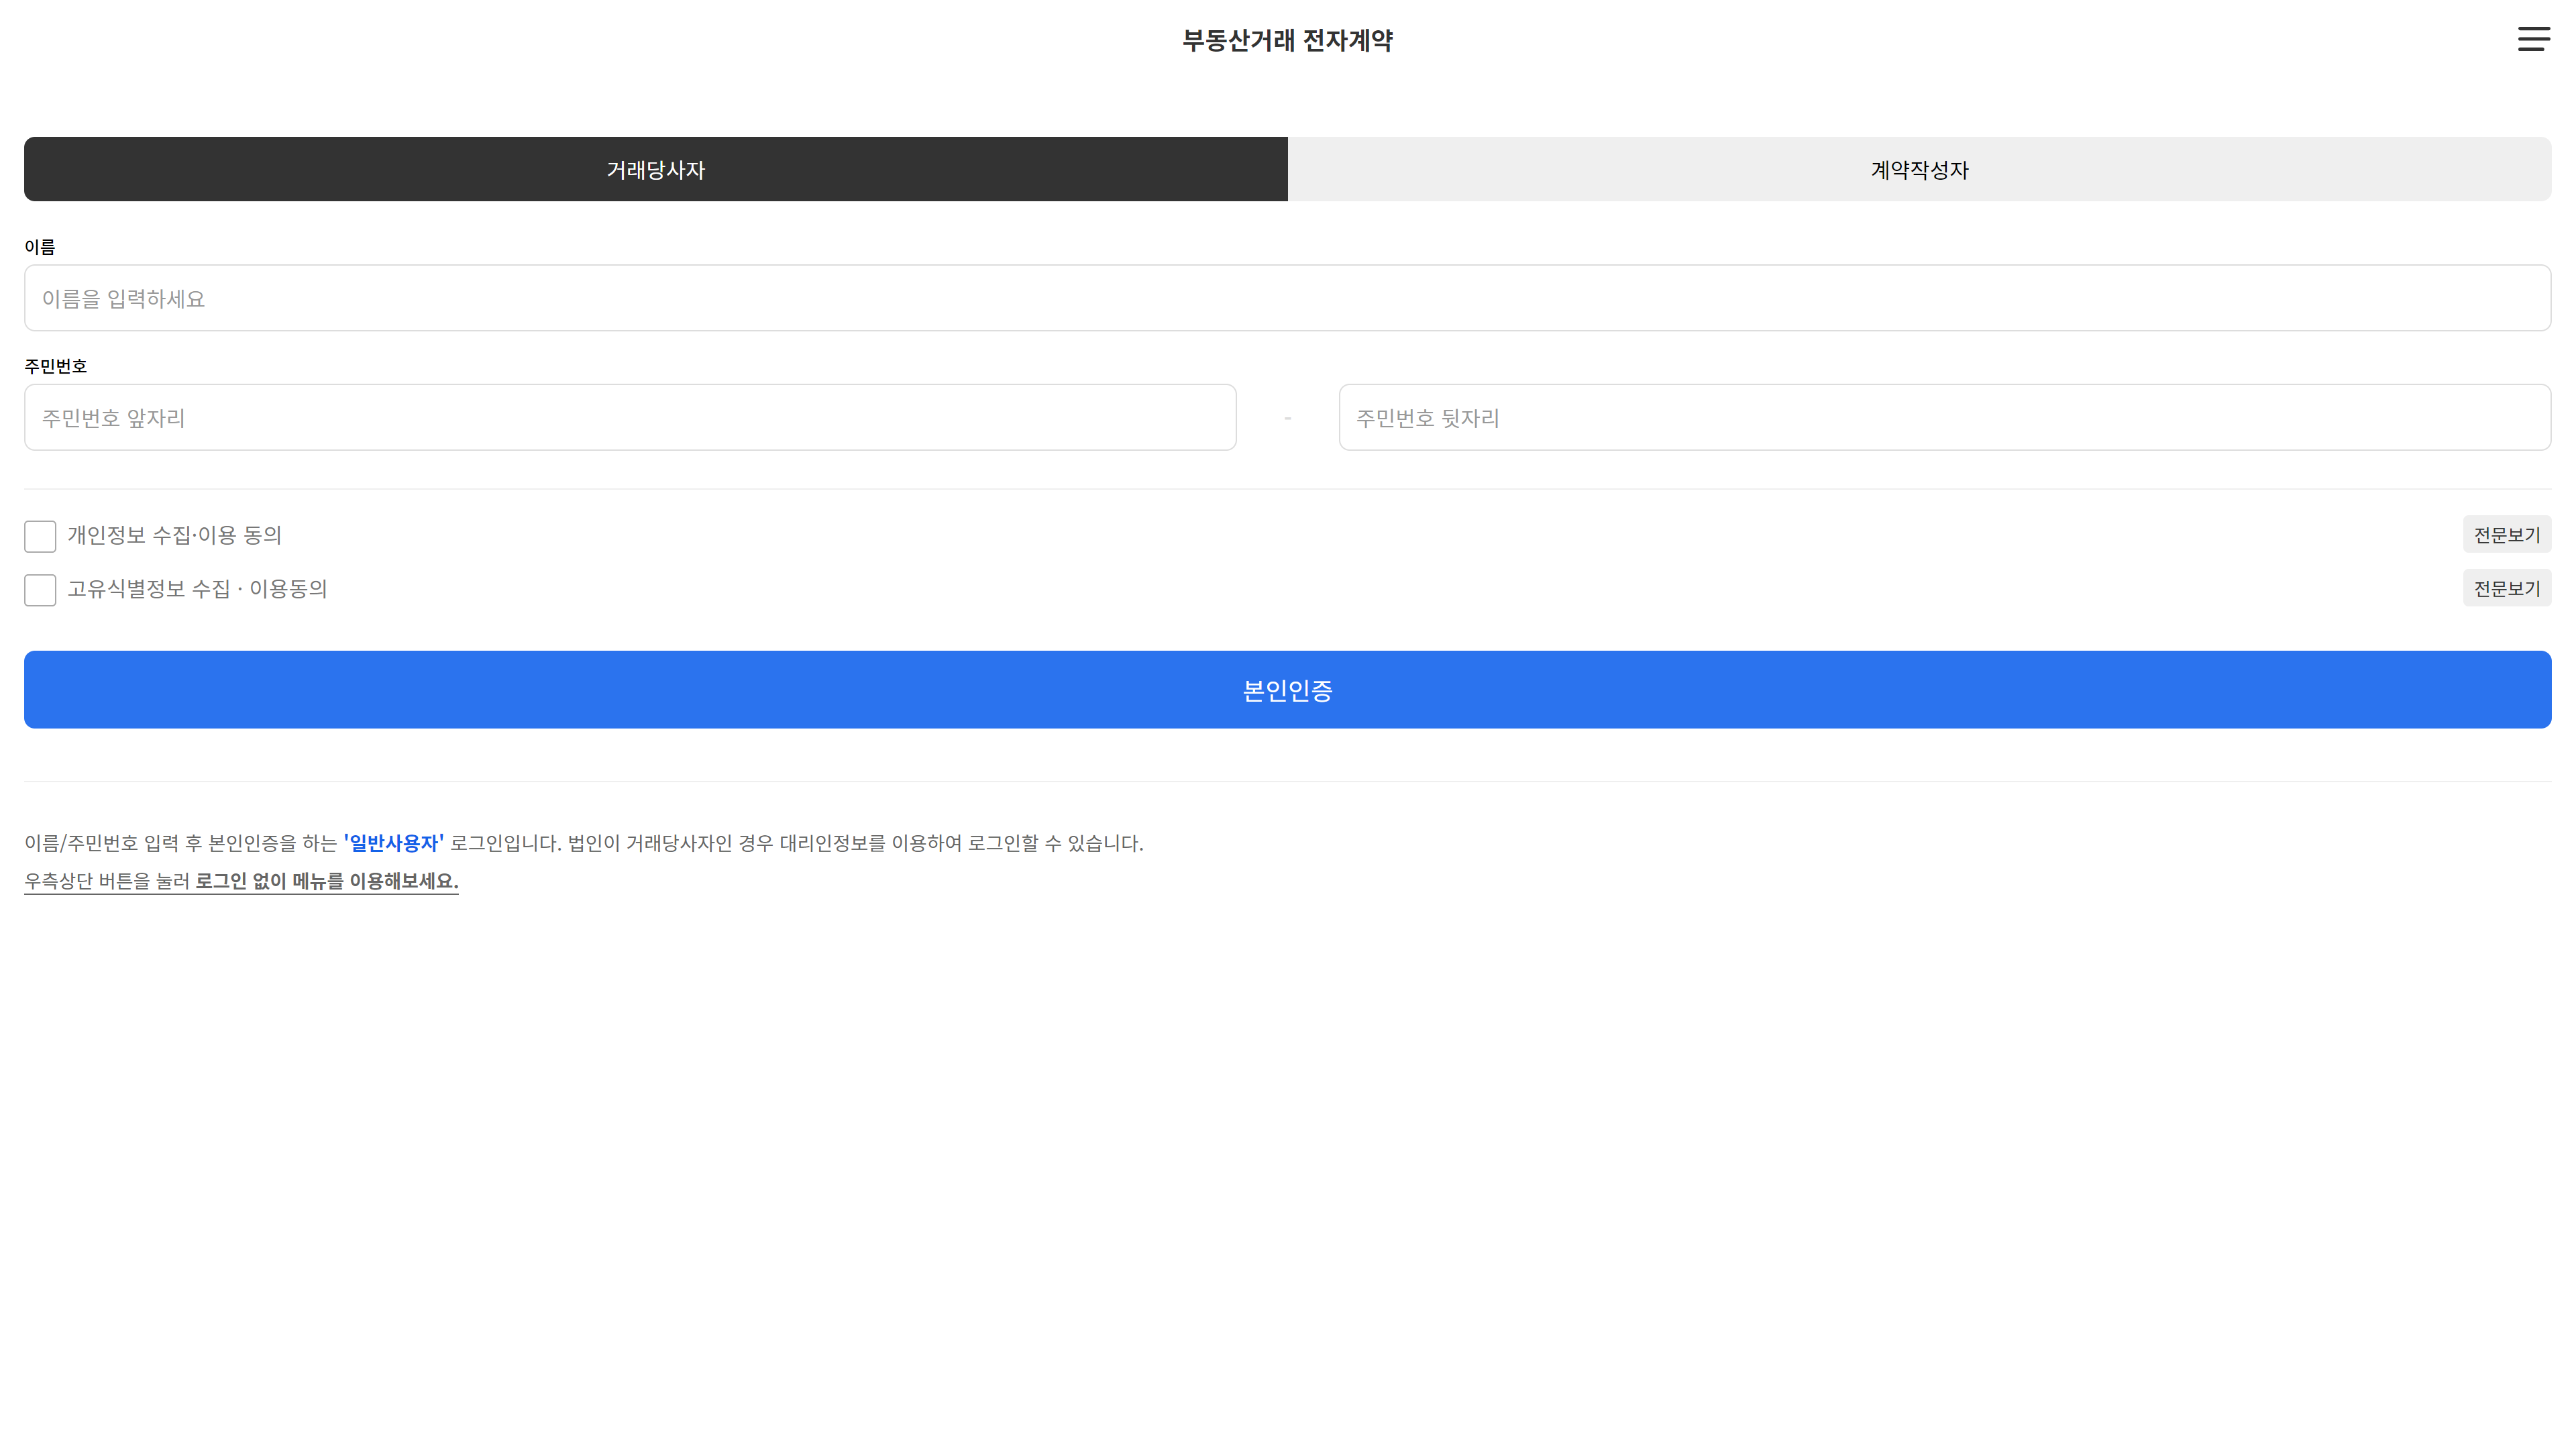Click the 이름 field label
Viewport: 2576px width, 1449px height.
(x=40, y=247)
